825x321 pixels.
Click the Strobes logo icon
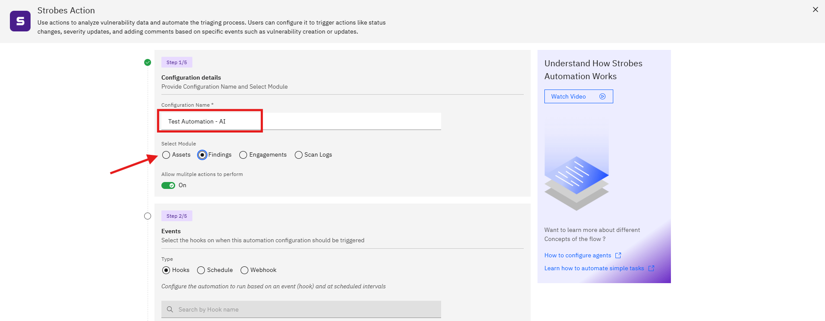point(20,21)
